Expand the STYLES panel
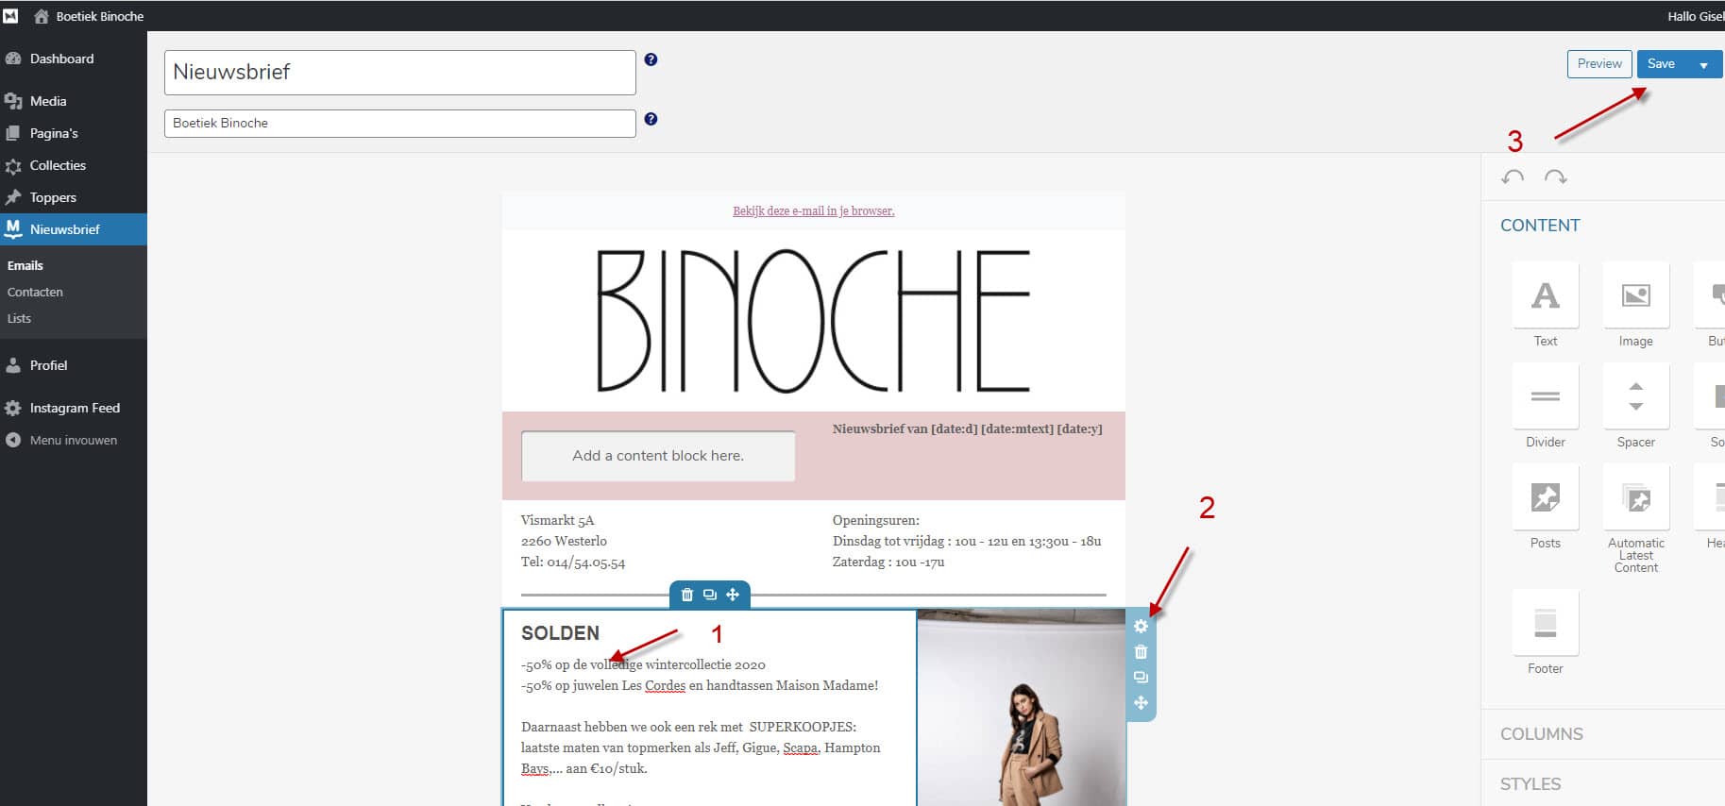 (1531, 784)
